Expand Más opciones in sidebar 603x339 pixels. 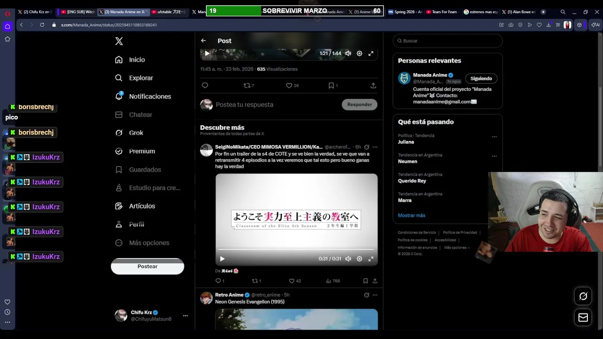coord(142,243)
